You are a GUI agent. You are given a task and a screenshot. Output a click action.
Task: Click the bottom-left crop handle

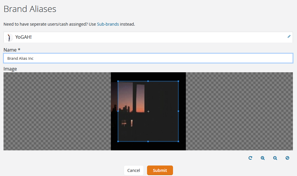(x=118, y=141)
